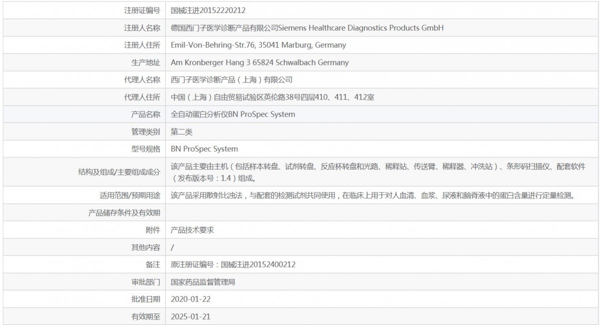Select 原注册证编号：国械注进20152400212 remark
Viewport: 601px width, 325px height.
click(233, 264)
